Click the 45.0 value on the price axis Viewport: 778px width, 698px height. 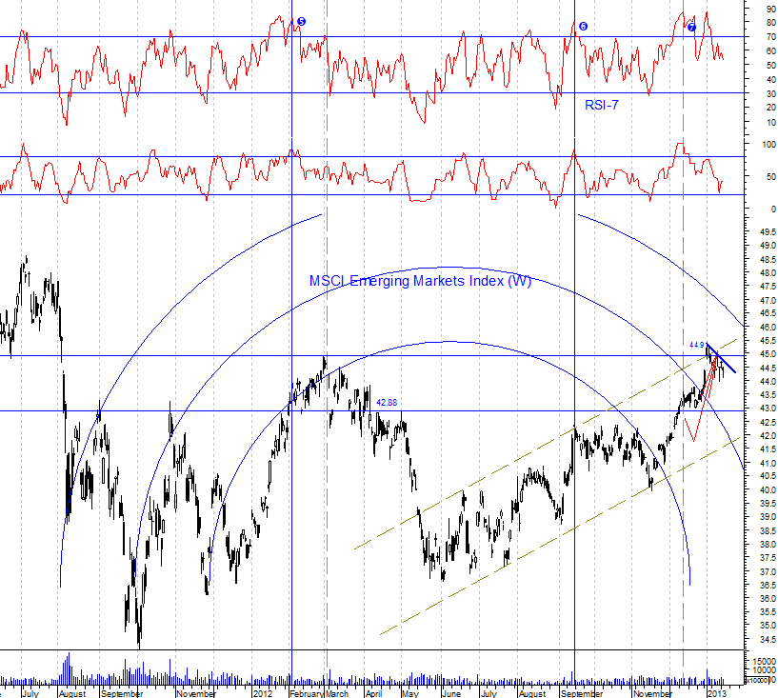coord(768,354)
